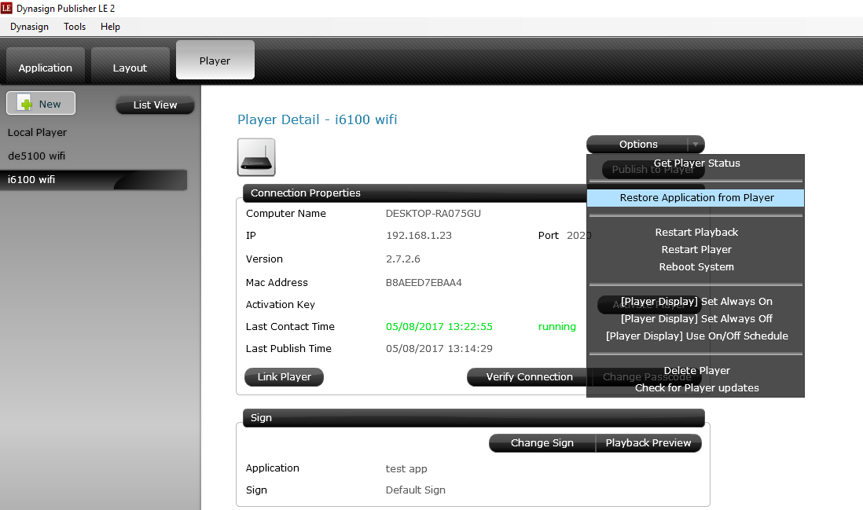Viewport: 863px width, 510px height.
Task: Select Restart Playback in options menu
Action: [x=696, y=232]
